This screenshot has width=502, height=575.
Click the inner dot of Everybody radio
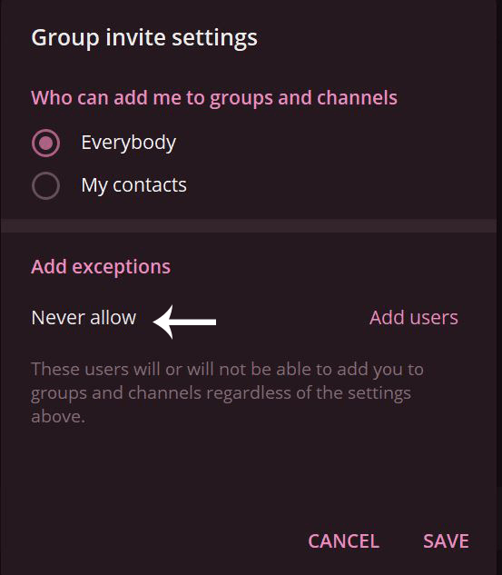pyautogui.click(x=45, y=143)
